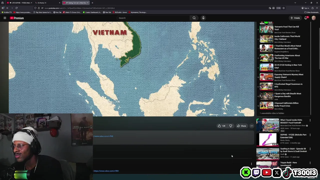This screenshot has width=320, height=180.
Task: Adjust the 110% zoom level indicator
Action: point(278,8)
